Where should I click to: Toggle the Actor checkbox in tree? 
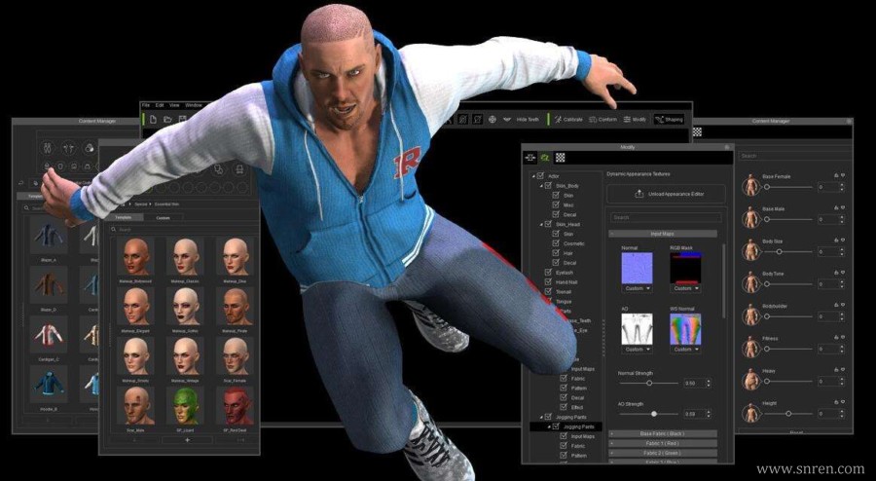tap(540, 176)
